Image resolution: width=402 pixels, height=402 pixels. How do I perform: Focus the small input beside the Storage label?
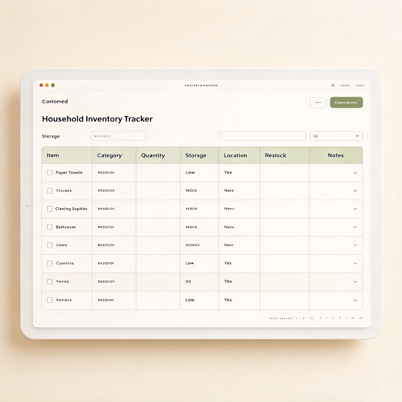point(119,136)
